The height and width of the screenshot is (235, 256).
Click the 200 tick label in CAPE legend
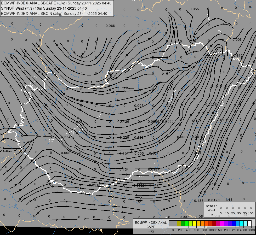181,230
